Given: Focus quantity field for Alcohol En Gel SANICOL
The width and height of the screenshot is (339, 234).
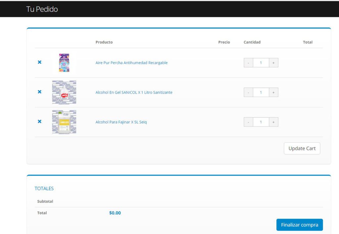Looking at the screenshot, I should (261, 92).
